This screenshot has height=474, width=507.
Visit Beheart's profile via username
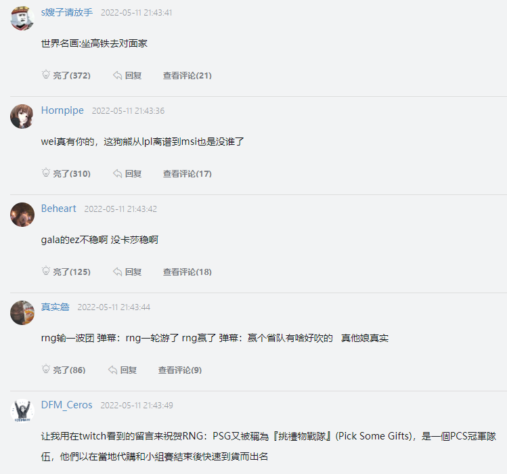(x=58, y=209)
